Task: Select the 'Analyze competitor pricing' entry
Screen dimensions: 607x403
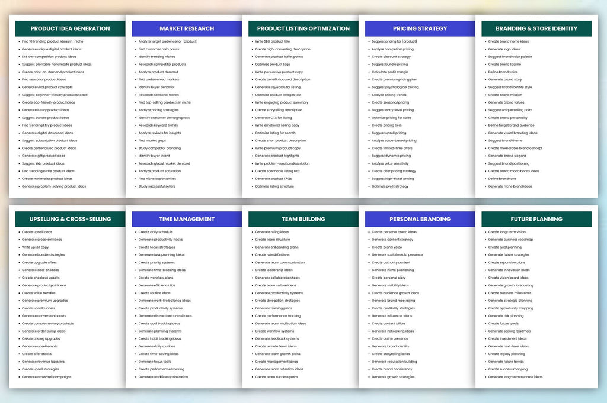Action: tap(392, 49)
